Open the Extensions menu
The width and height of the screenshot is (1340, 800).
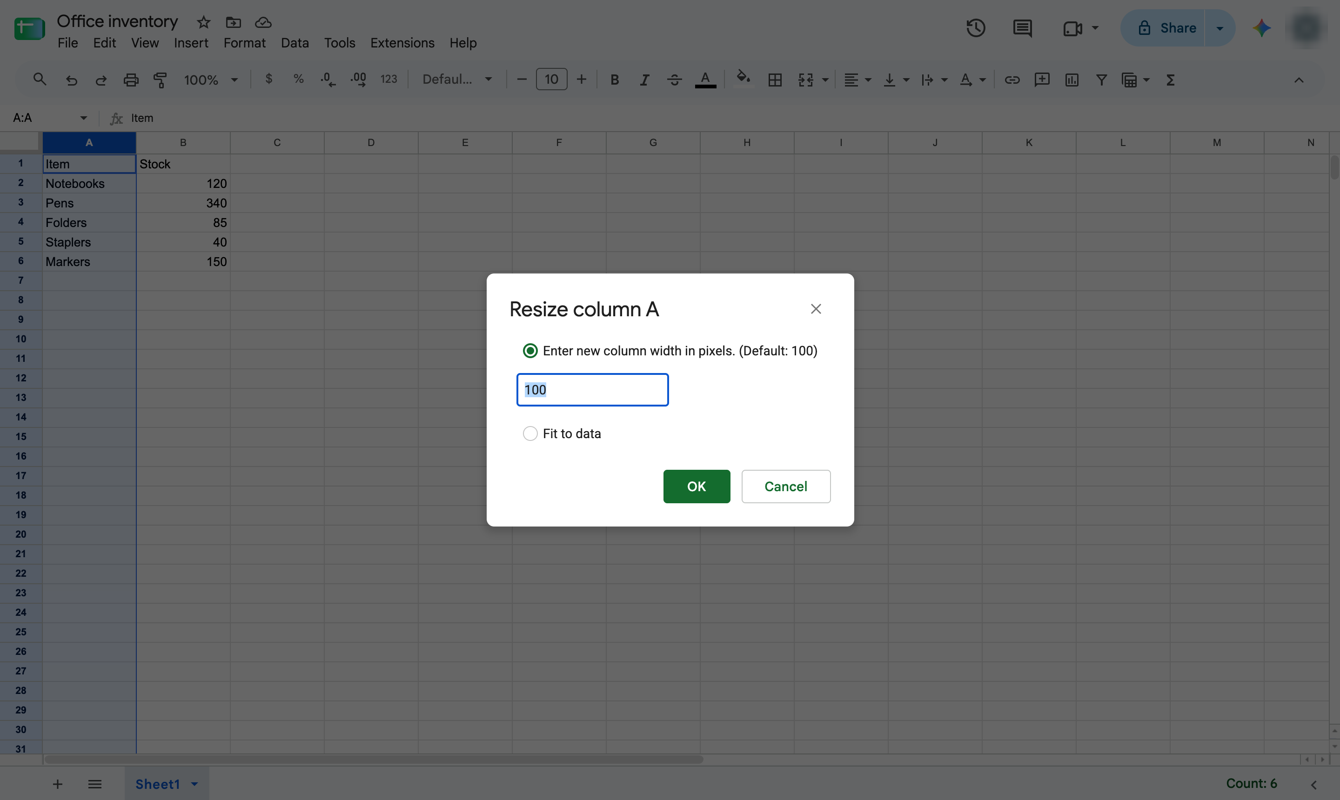coord(402,43)
